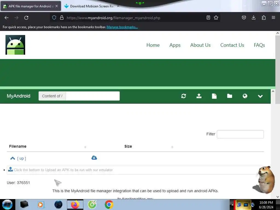Click the MyAndroid brand text in toolbar
Screen dimensions: 280x210
point(19,96)
